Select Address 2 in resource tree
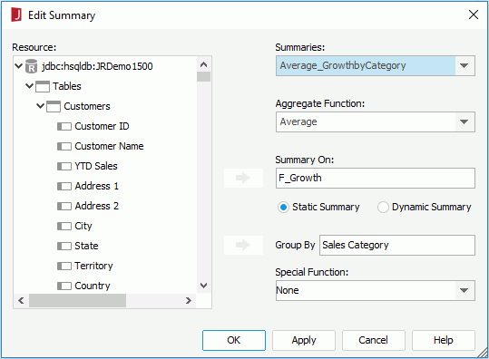 (97, 207)
